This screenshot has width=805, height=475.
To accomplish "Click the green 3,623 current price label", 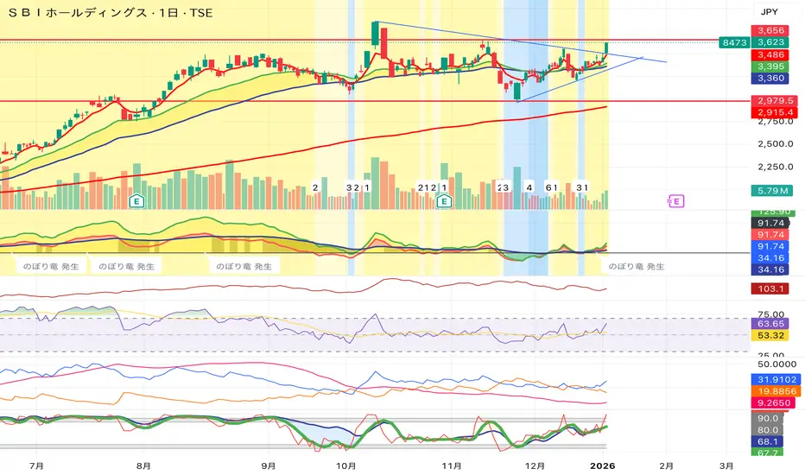I will [x=770, y=42].
